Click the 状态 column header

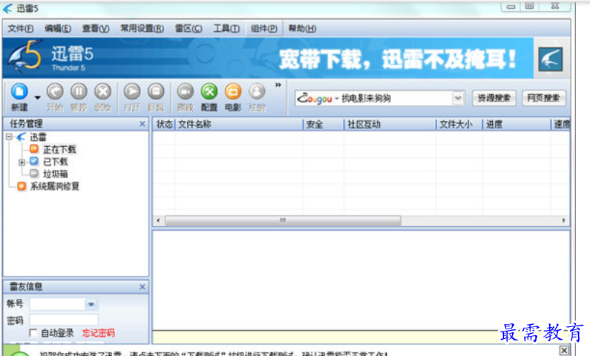pyautogui.click(x=165, y=125)
